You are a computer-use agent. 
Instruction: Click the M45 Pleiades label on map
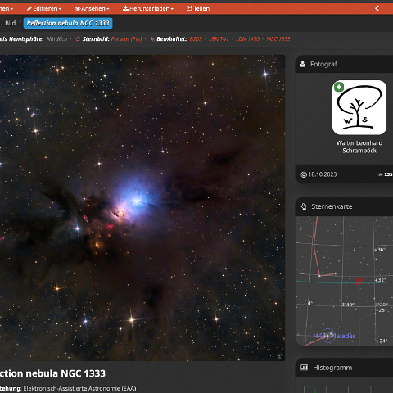[334, 336]
